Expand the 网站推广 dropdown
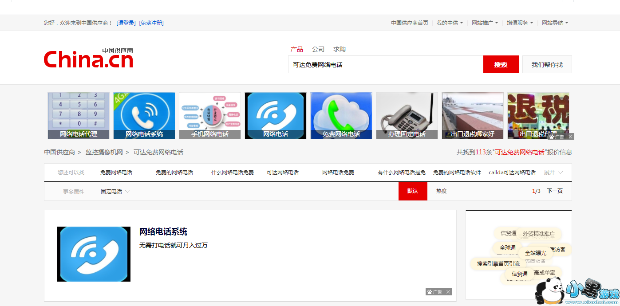 pyautogui.click(x=485, y=23)
